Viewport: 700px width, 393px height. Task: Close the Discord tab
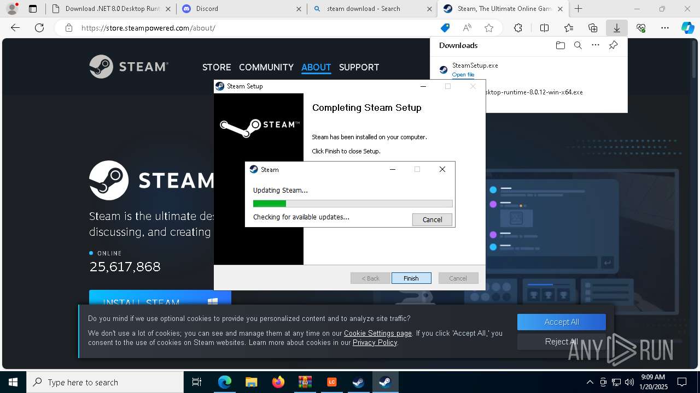coord(298,9)
